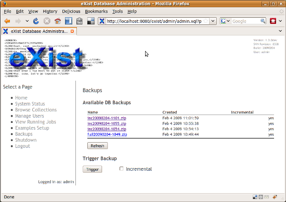
Task: Click the Firefox icon in title bar
Action: coord(4,4)
